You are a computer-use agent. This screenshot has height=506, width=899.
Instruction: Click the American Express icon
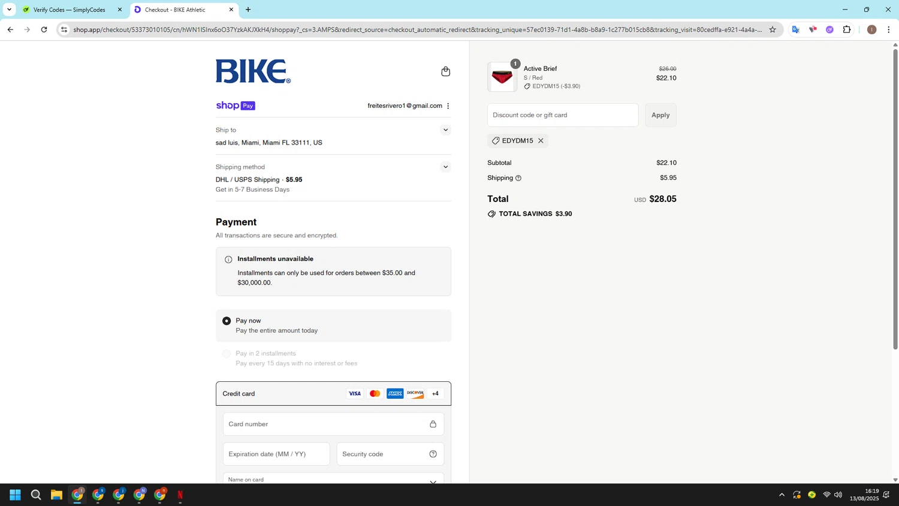395,394
